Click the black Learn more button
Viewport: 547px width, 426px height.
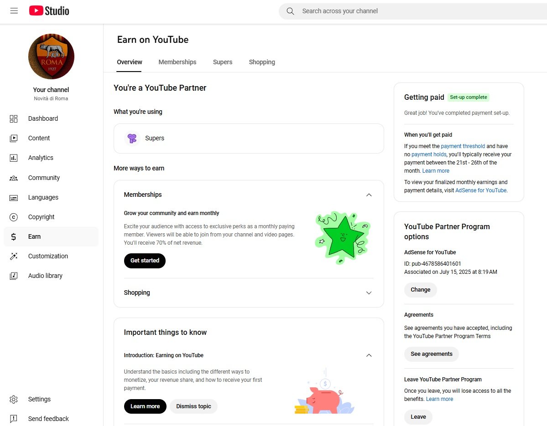coord(145,406)
